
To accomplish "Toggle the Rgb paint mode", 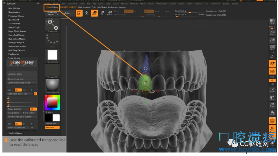I will click(129, 11).
